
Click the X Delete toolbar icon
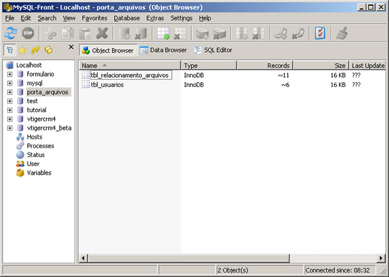pyautogui.click(x=102, y=33)
